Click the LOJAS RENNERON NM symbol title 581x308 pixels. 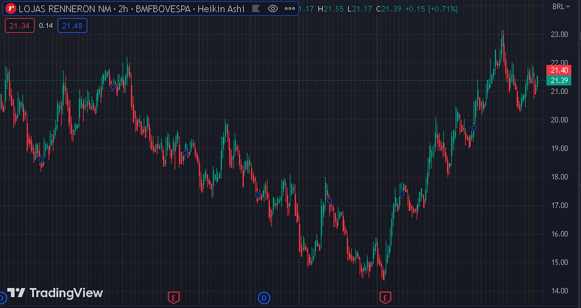pyautogui.click(x=65, y=8)
